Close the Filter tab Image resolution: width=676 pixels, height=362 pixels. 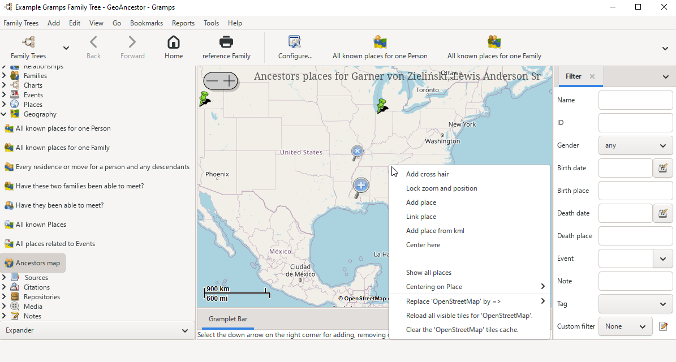pos(592,76)
